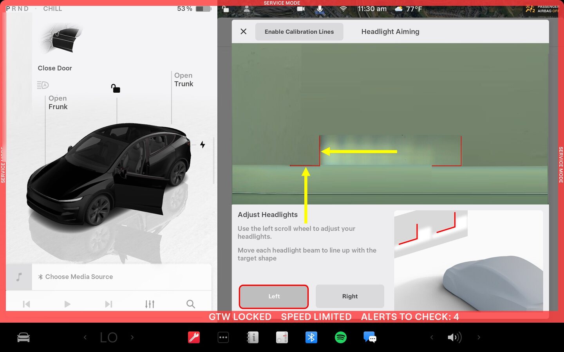Tap the charging lightning bolt icon
The width and height of the screenshot is (564, 352).
click(202, 145)
